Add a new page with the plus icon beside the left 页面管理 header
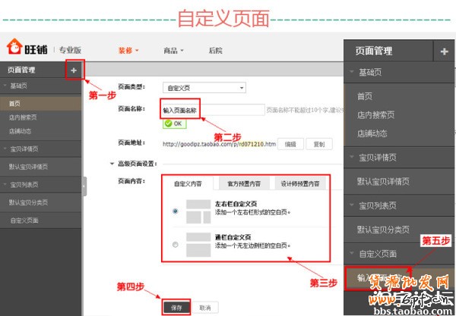456x316 pixels. click(x=74, y=70)
